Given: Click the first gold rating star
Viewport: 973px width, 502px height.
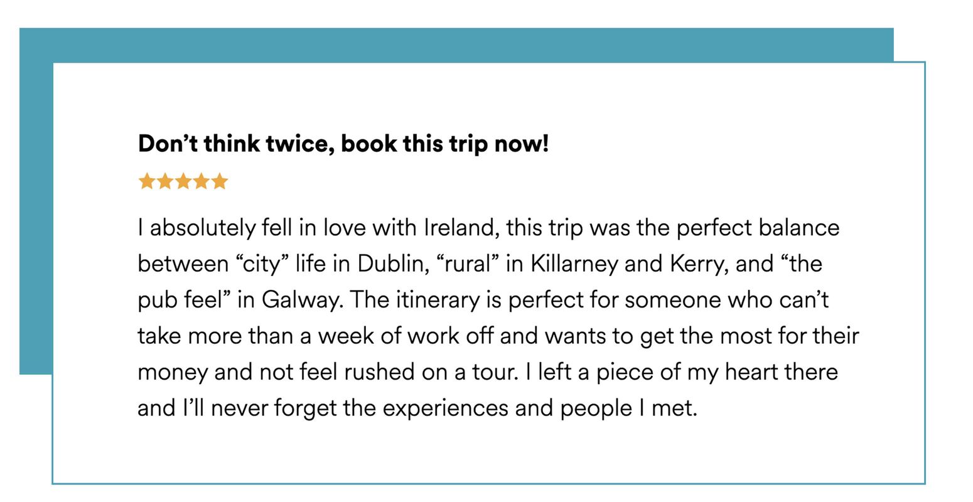Looking at the screenshot, I should [147, 182].
